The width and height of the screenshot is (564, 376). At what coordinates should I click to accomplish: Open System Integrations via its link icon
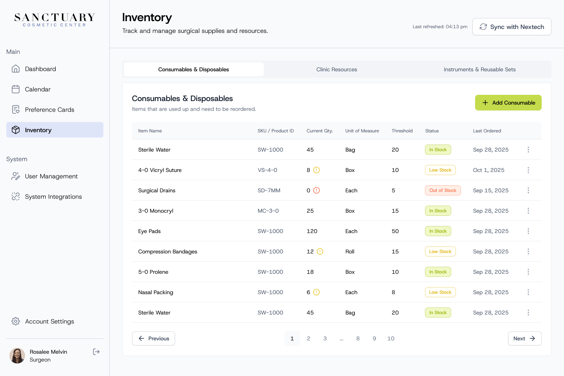click(x=16, y=197)
